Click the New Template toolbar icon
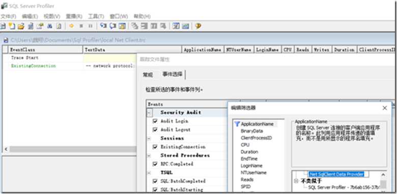 pyautogui.click(x=12, y=26)
